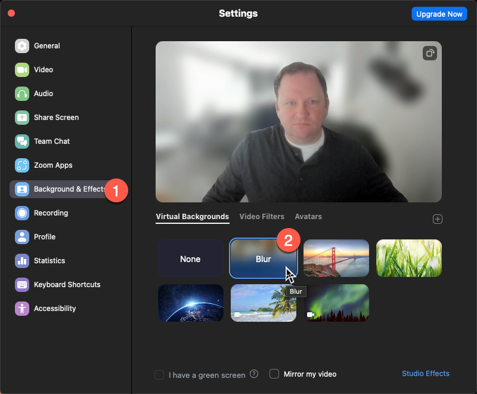Select the Background & Effects icon
Viewport: 477px width, 394px height.
click(22, 189)
